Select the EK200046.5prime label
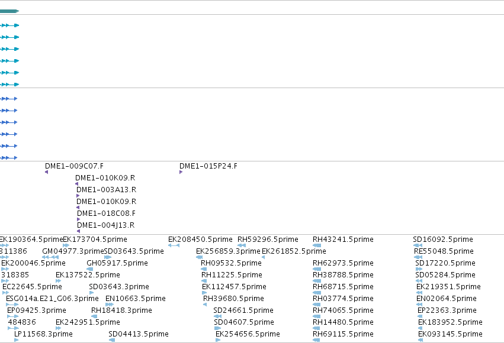504x343 pixels. [x=33, y=263]
